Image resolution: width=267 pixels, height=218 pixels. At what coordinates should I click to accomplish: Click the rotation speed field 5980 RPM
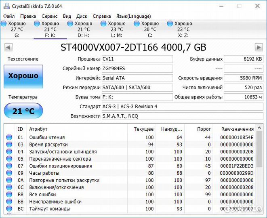[x=244, y=78]
